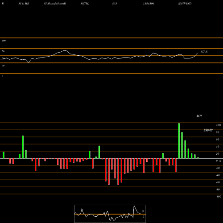Click the overlapping value label beside MR 80

(208, 130)
